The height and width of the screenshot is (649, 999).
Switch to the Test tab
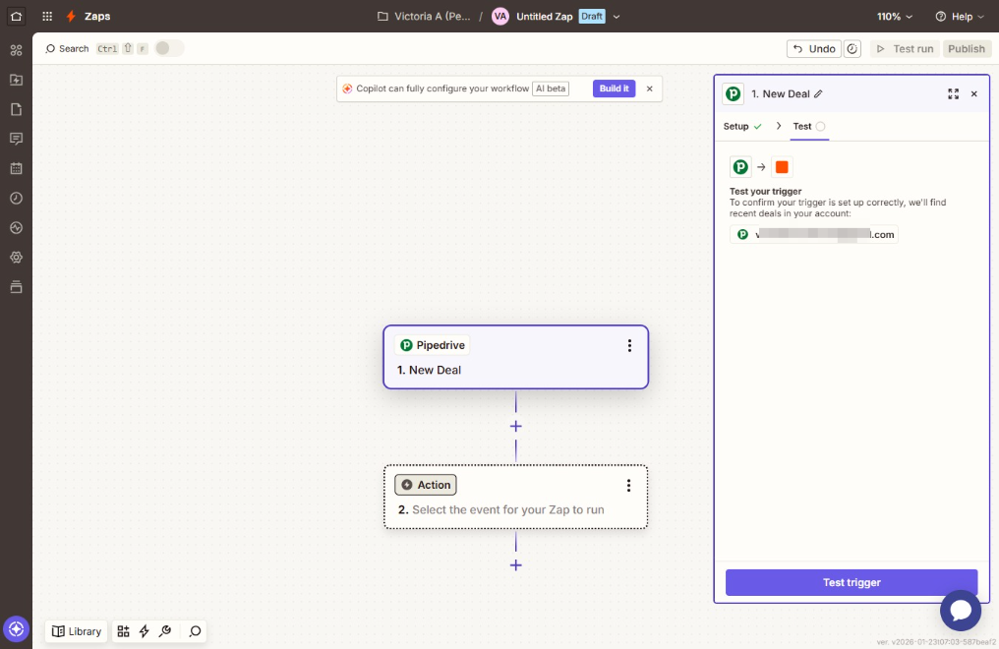point(809,126)
